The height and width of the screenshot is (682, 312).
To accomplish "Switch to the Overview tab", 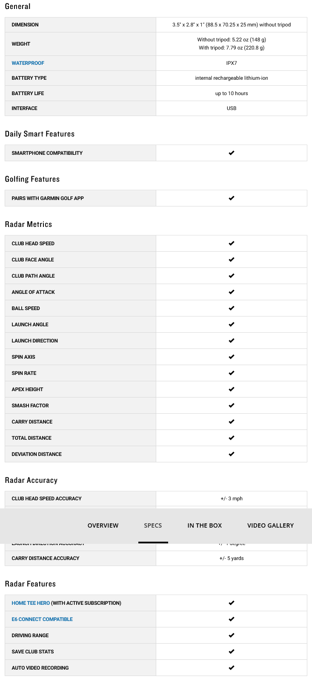I will 103,525.
